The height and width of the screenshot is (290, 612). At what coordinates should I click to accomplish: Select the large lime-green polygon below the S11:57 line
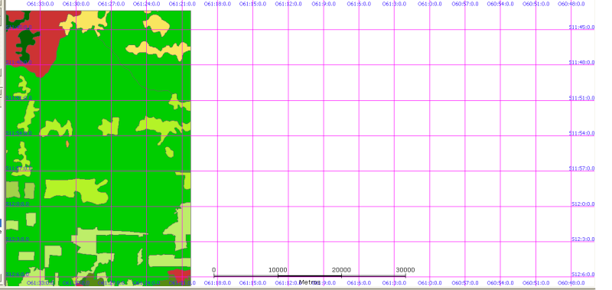point(75,191)
